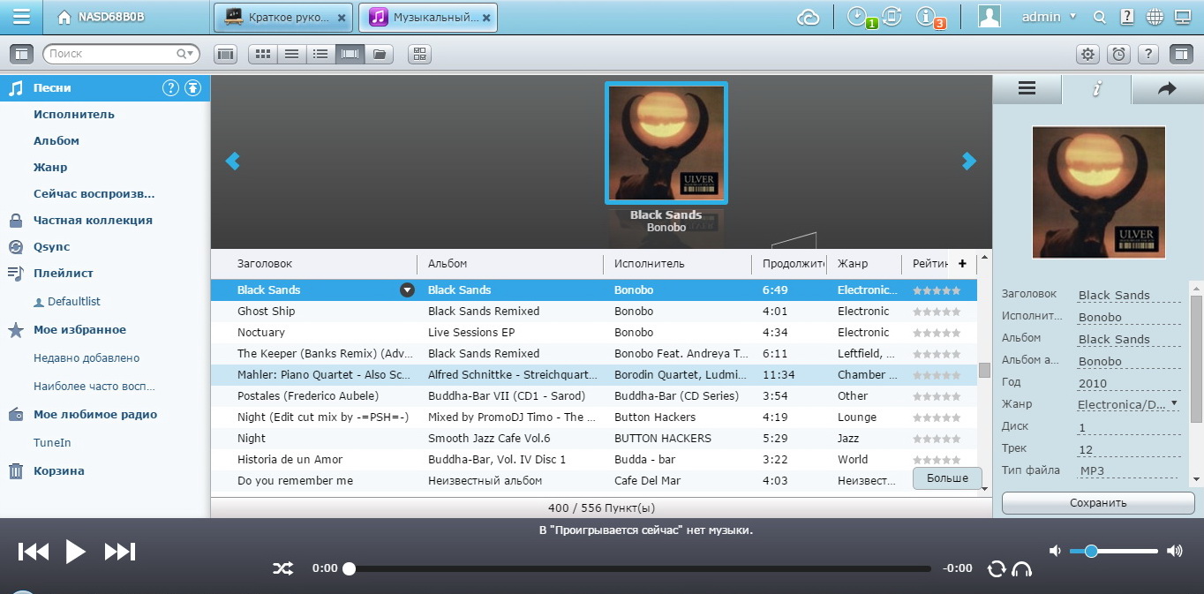1204x594 pixels.
Task: Open the search magnifier in the top bar
Action: 1099,17
